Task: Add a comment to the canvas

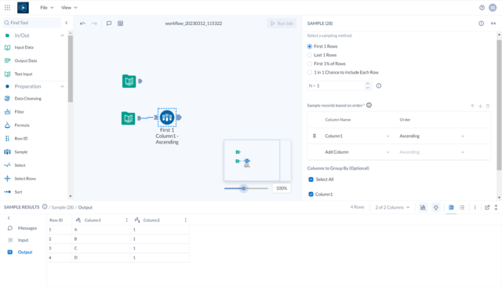Action: pos(109,24)
